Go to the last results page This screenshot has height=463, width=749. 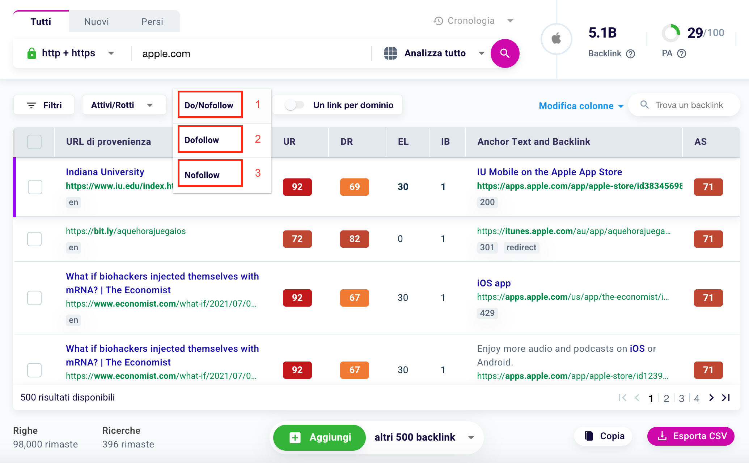pyautogui.click(x=726, y=398)
